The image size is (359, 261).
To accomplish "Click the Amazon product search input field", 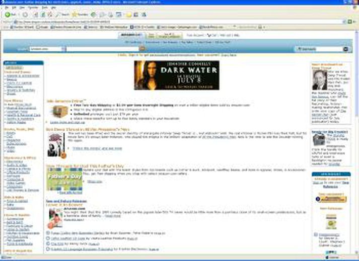I will click(x=102, y=49).
